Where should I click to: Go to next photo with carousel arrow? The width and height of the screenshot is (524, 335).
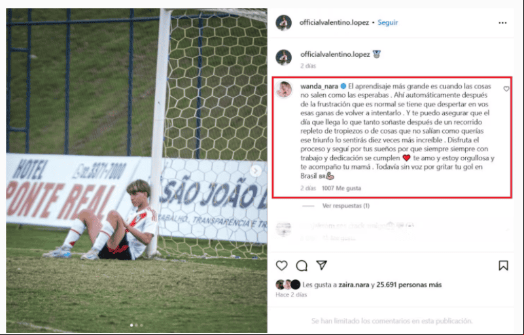pyautogui.click(x=256, y=171)
